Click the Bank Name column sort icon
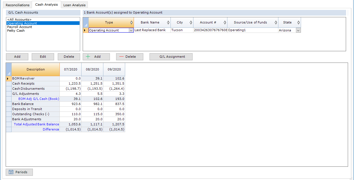Screen dimensions: 354x180 pyautogui.click(x=168, y=22)
